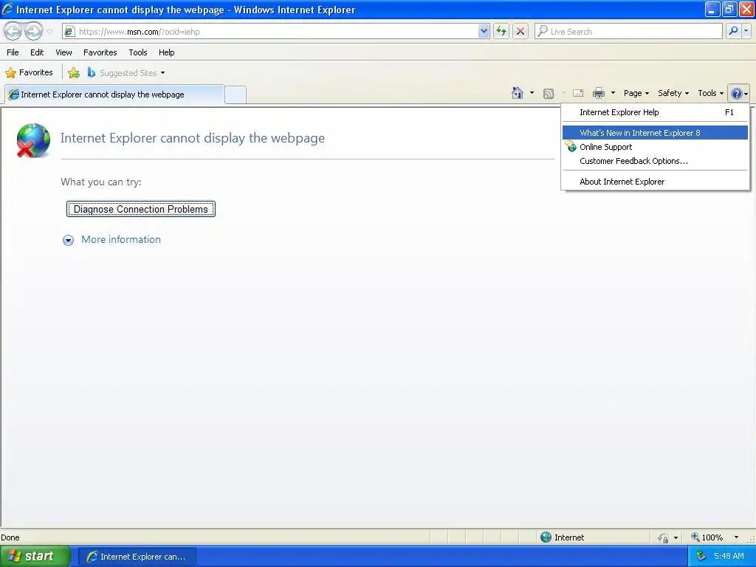Click the blue Help question mark icon

click(738, 94)
